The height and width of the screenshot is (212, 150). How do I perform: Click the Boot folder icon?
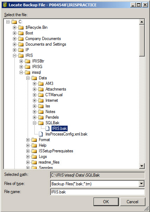[21, 33]
